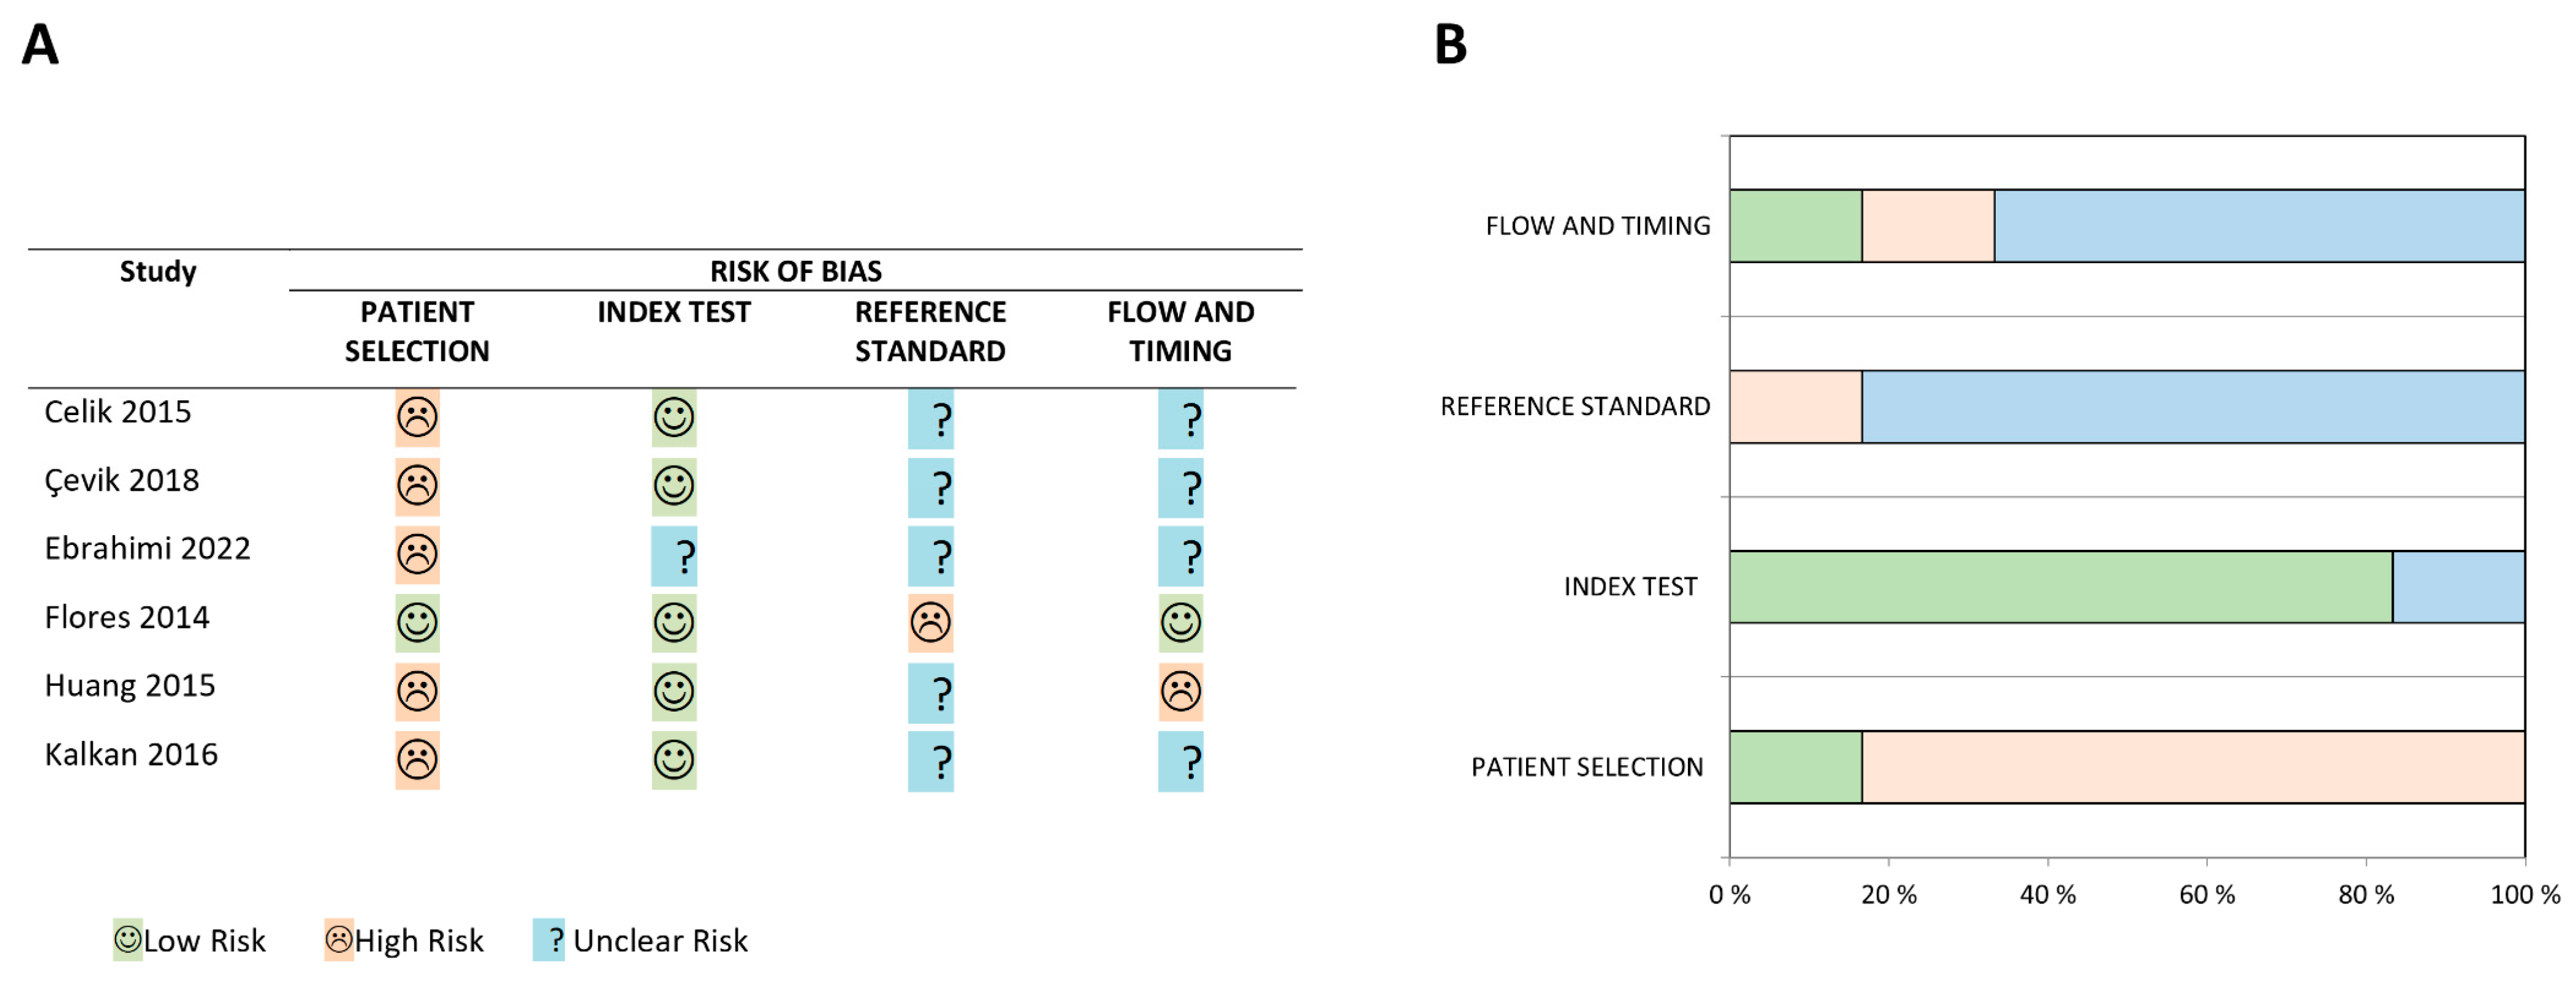Screen dimensions: 2576x984
Task: Select Huang 2015 Index Test smiley face
Action: point(674,691)
